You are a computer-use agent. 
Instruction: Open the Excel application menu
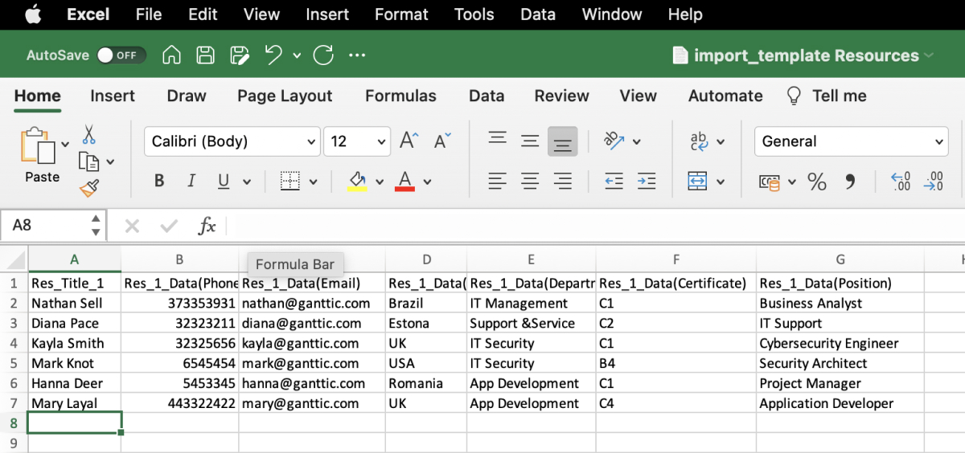point(88,14)
